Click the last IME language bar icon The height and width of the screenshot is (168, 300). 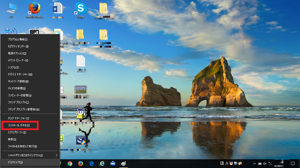click(240, 163)
